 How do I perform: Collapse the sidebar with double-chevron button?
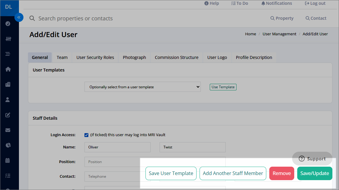[19, 17]
